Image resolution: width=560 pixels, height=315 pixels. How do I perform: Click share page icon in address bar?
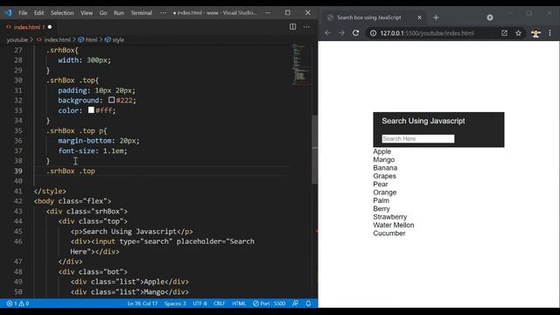point(504,33)
